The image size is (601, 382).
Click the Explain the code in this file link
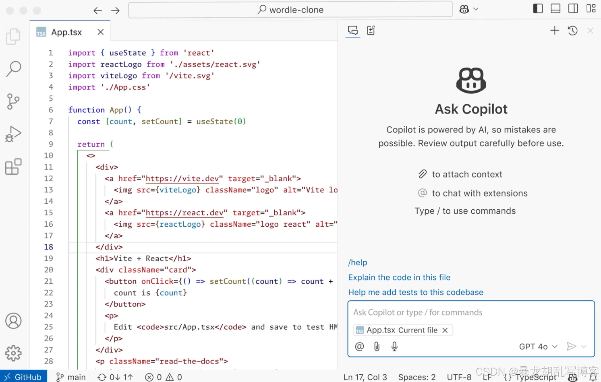[x=399, y=277]
